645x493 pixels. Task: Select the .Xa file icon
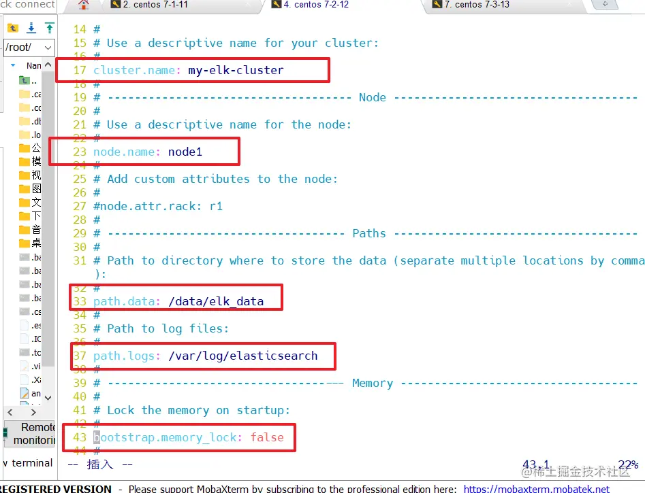(25, 379)
